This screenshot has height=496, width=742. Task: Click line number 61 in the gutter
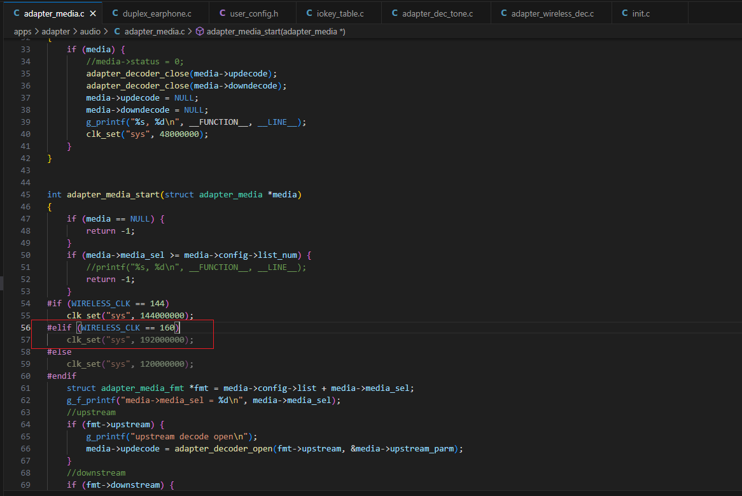point(25,388)
